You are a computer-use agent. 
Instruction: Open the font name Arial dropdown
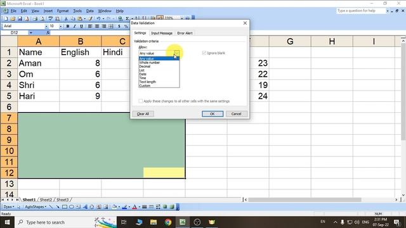coord(46,26)
